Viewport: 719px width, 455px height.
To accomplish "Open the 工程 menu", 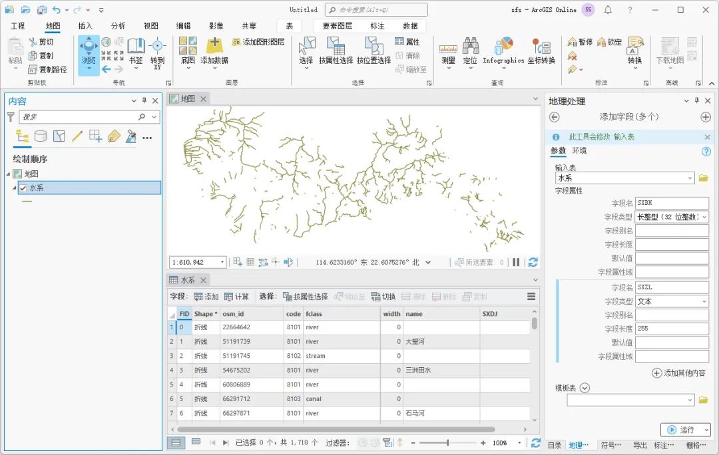I will (x=17, y=26).
